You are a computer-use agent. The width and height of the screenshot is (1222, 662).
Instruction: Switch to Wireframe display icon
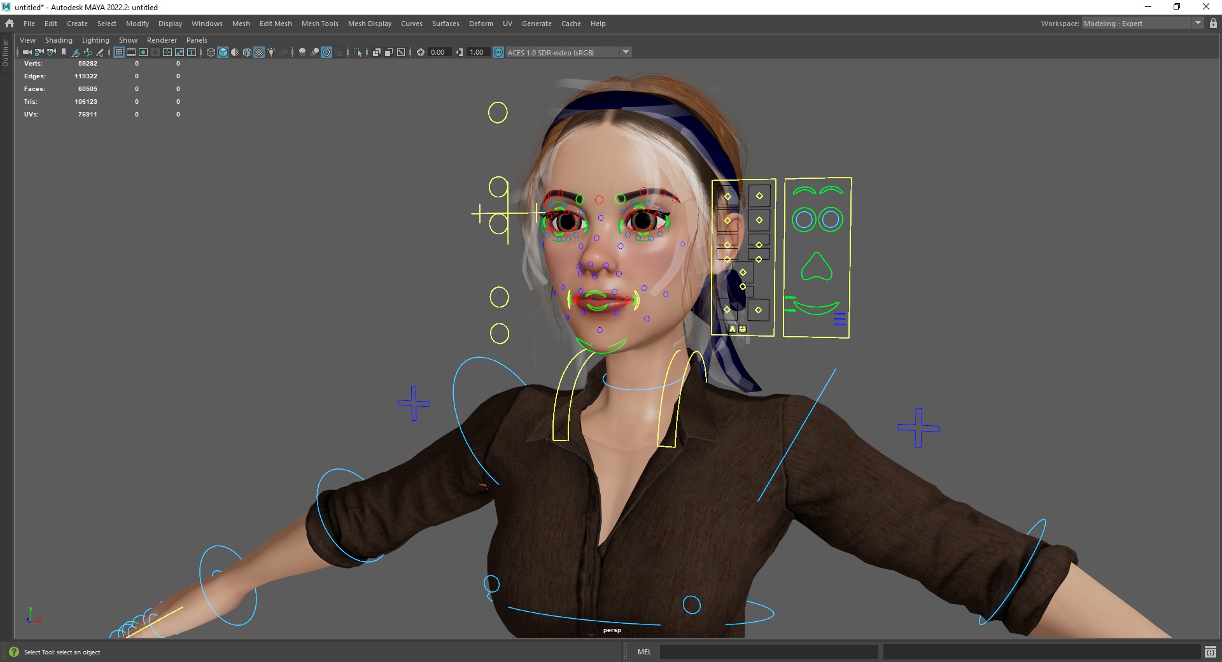[x=211, y=52]
